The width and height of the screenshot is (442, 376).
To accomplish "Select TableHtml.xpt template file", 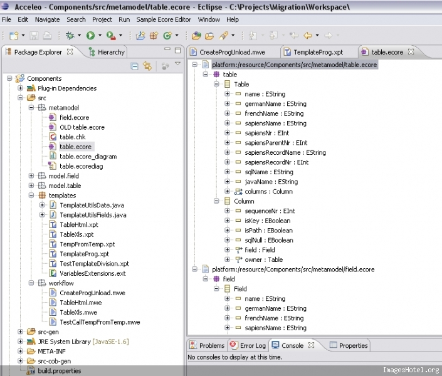I will pos(79,224).
